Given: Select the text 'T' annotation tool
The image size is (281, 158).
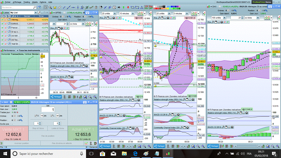Looking at the screenshot, I should [114, 7].
